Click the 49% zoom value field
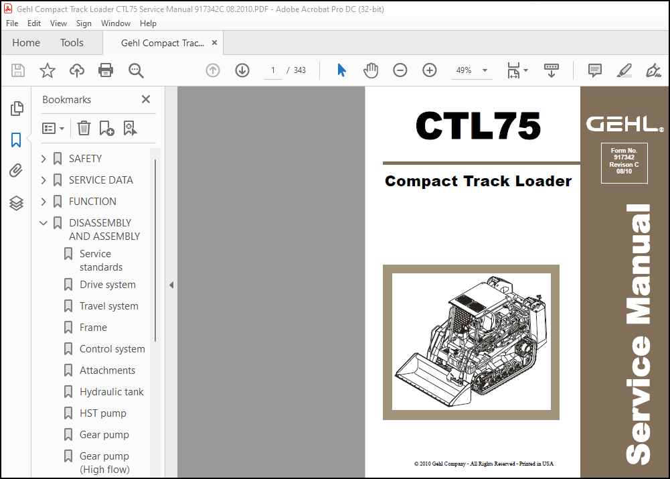Image resolution: width=670 pixels, height=479 pixels. pos(464,70)
